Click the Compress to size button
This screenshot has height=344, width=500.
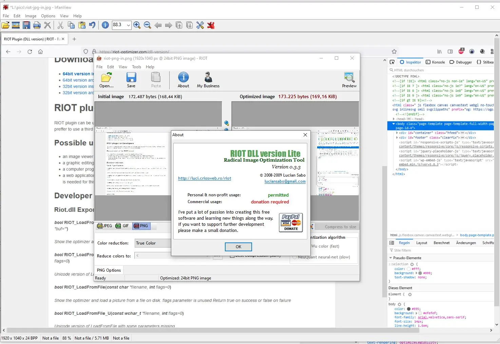(x=337, y=227)
